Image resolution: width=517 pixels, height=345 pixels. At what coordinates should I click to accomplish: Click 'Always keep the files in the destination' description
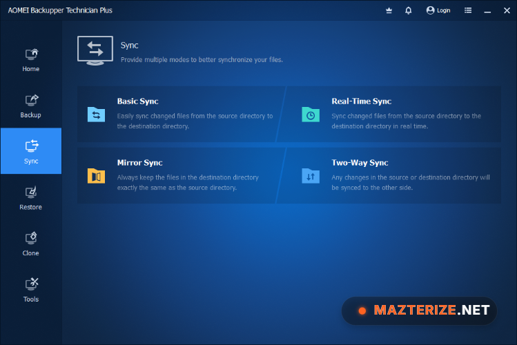pos(188,182)
